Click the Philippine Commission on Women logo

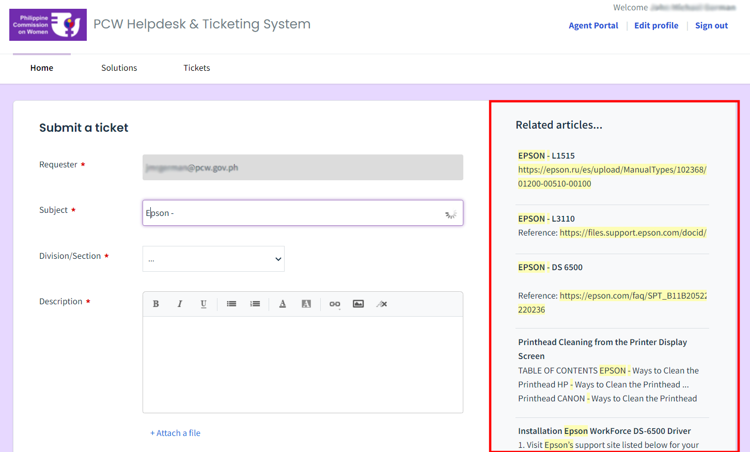click(48, 25)
